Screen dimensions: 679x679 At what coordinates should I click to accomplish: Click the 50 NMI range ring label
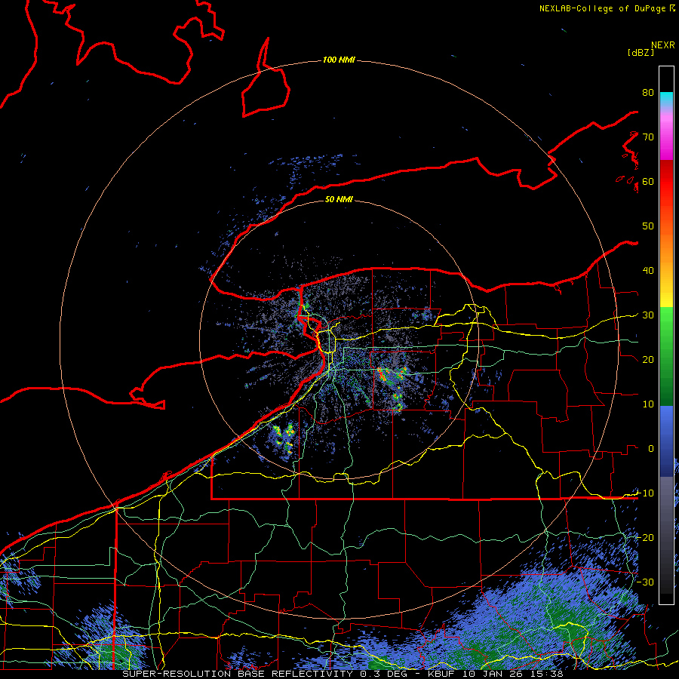click(339, 199)
